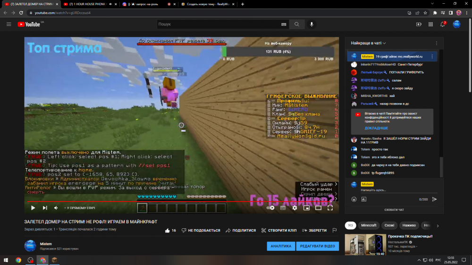
Task: Click the page vertical scrollbar
Action: (x=470, y=55)
